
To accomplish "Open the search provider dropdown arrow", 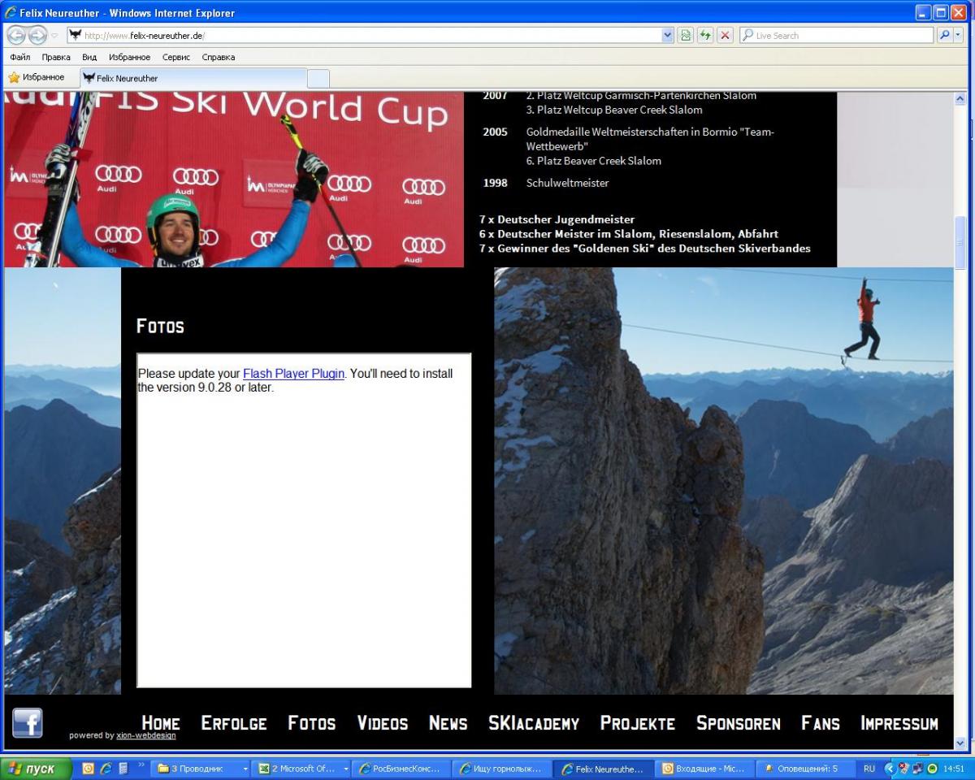I will click(958, 35).
